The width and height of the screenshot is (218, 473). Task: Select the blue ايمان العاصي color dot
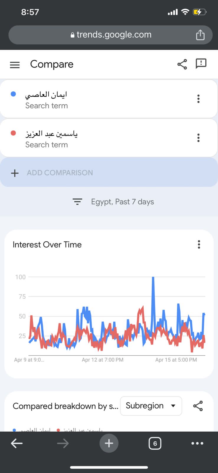coord(13,94)
